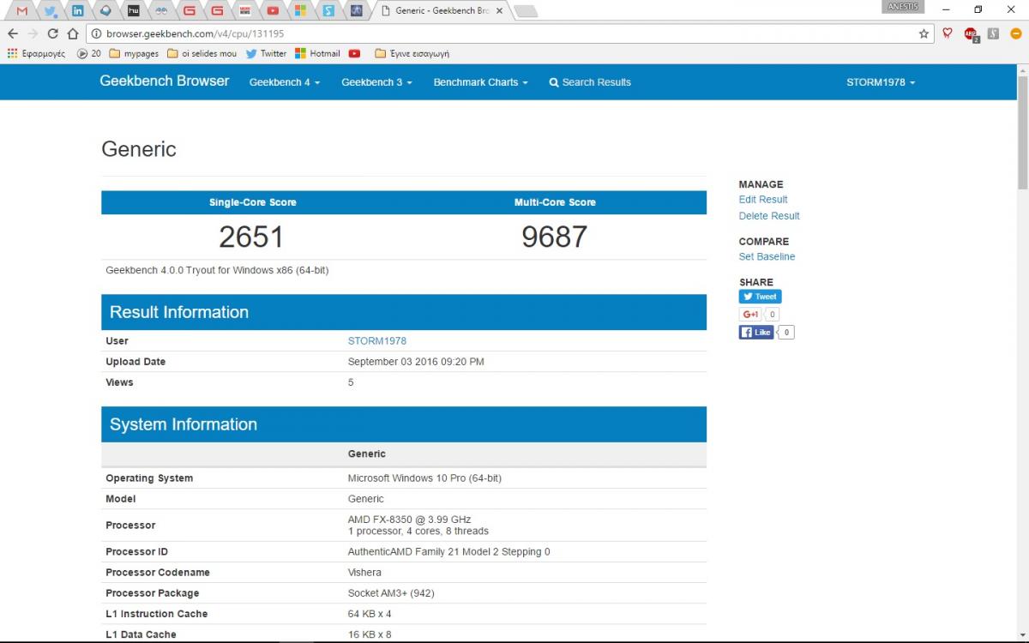Viewport: 1029px width, 643px height.
Task: Open the Εφαρμογές apps shortcut
Action: click(36, 53)
